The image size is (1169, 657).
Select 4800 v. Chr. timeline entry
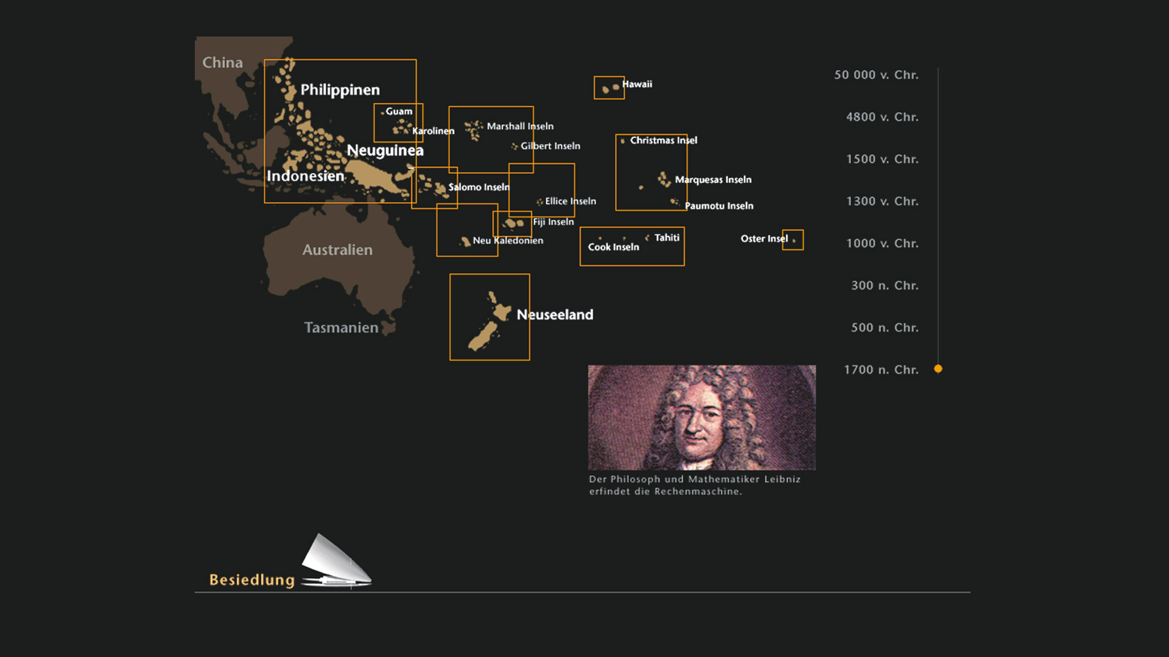(x=882, y=117)
